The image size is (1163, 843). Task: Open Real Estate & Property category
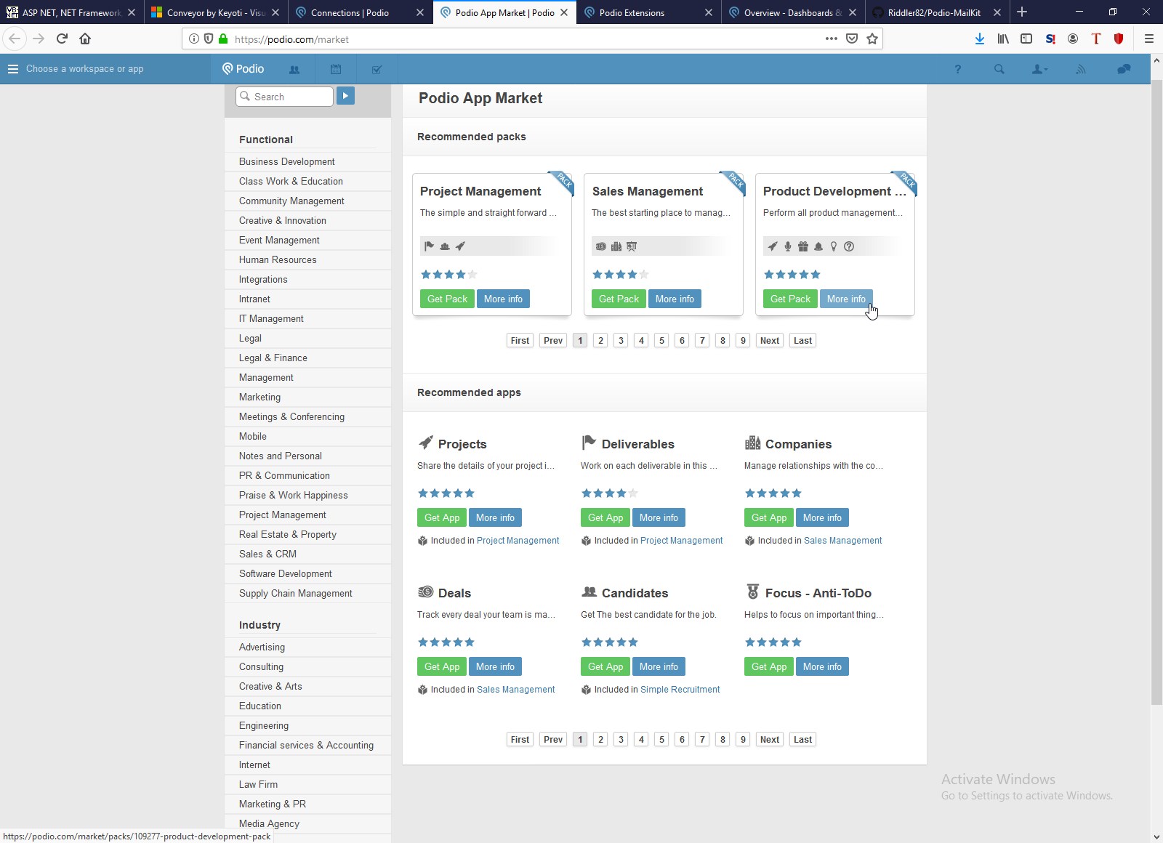tap(288, 534)
